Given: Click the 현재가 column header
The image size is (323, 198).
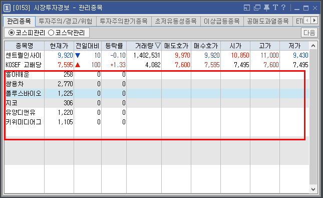Looking at the screenshot, I should [59, 46].
